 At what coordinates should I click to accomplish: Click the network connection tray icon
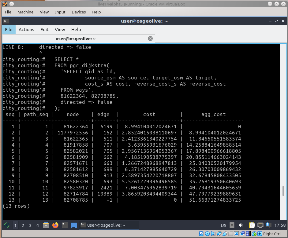coord(260,225)
